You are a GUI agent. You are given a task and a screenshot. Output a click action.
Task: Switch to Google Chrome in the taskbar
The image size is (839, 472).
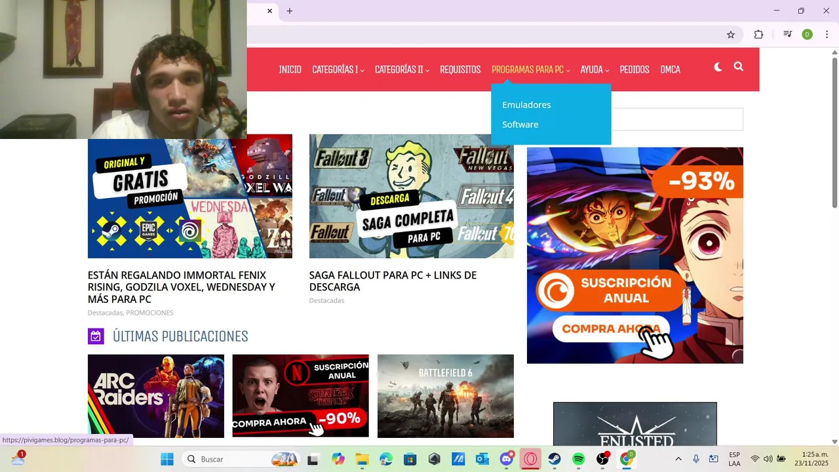point(627,459)
